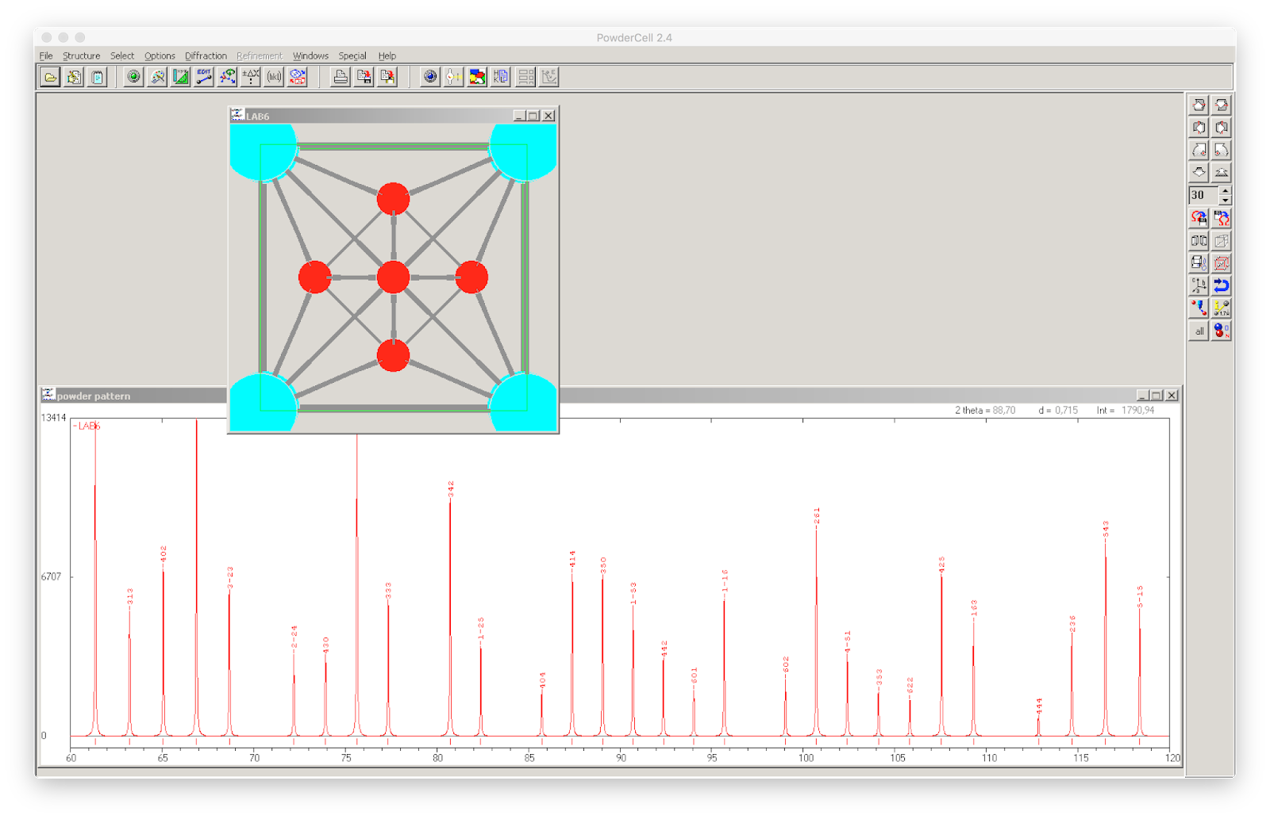The image size is (1270, 819).
Task: Click the powder diagram chart icon
Action: coord(549,77)
